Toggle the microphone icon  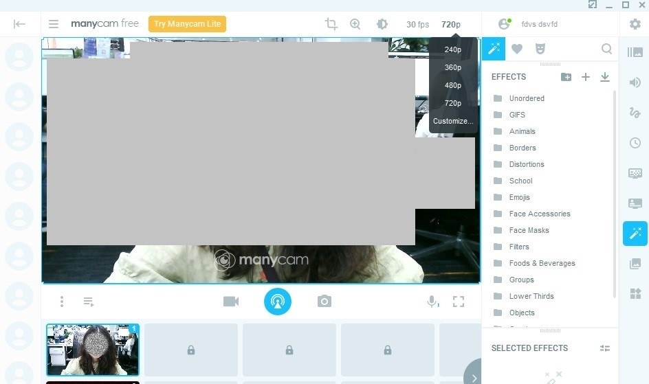pos(432,302)
